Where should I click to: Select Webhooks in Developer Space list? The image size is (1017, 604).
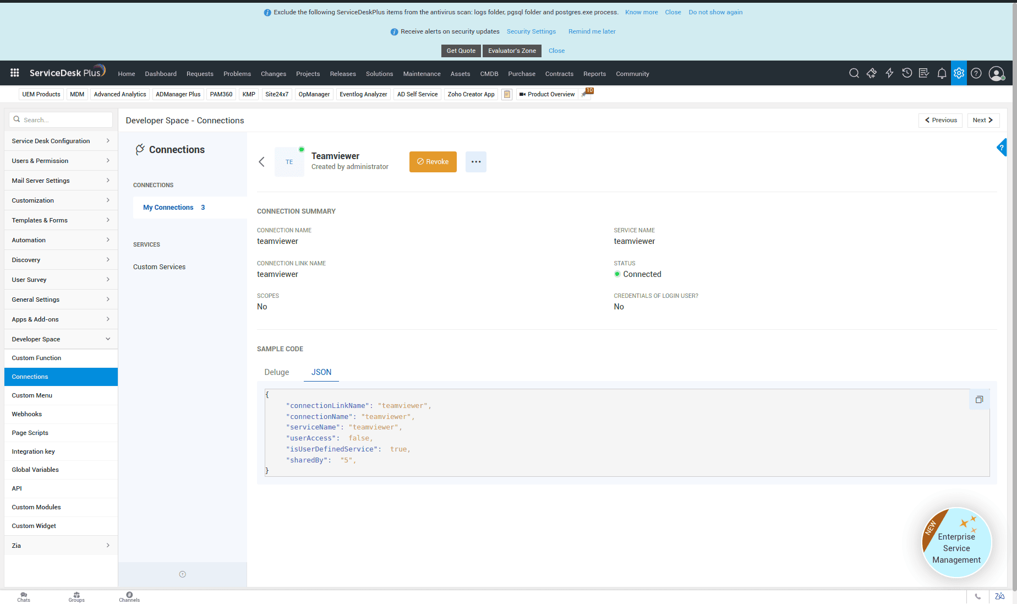pyautogui.click(x=27, y=414)
